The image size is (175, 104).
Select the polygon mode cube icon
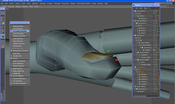click(x=3, y=36)
